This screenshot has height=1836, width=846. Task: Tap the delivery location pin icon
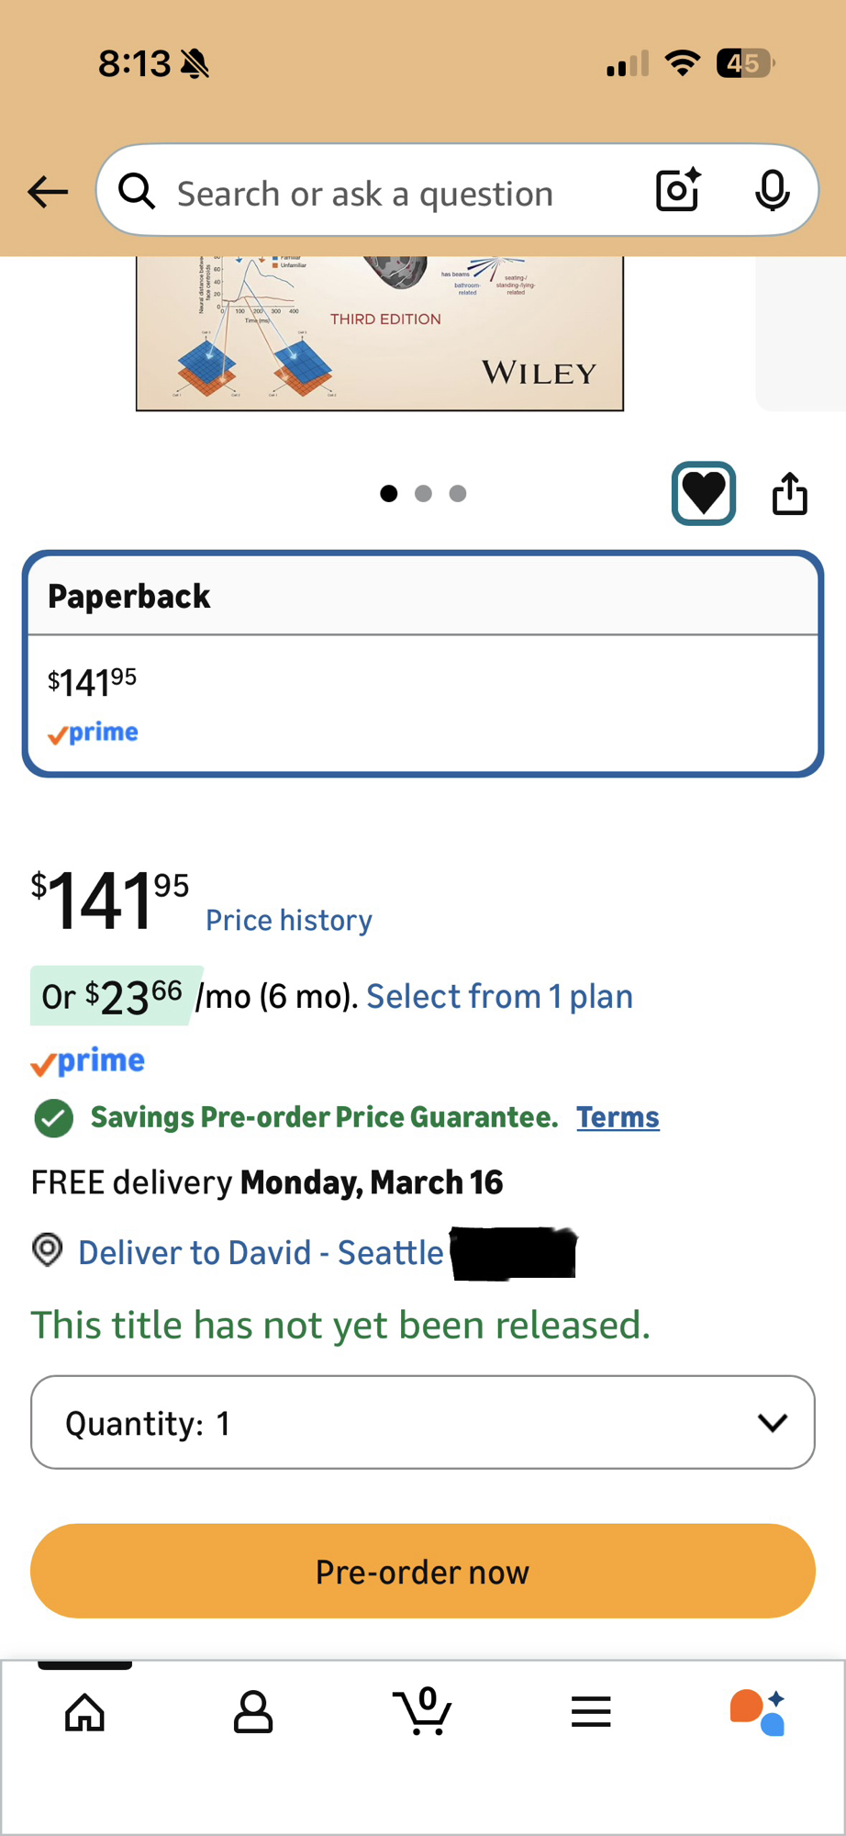click(48, 1250)
